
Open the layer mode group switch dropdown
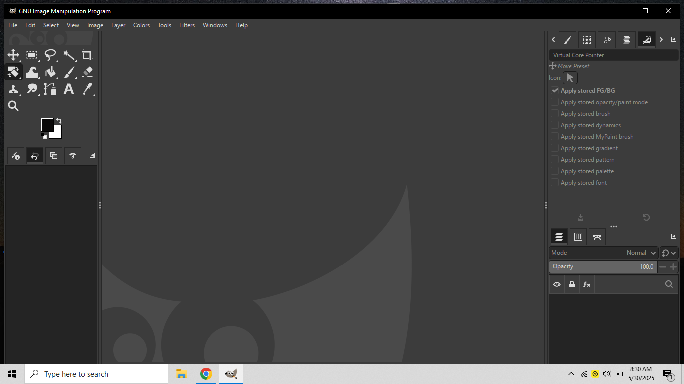click(x=669, y=253)
